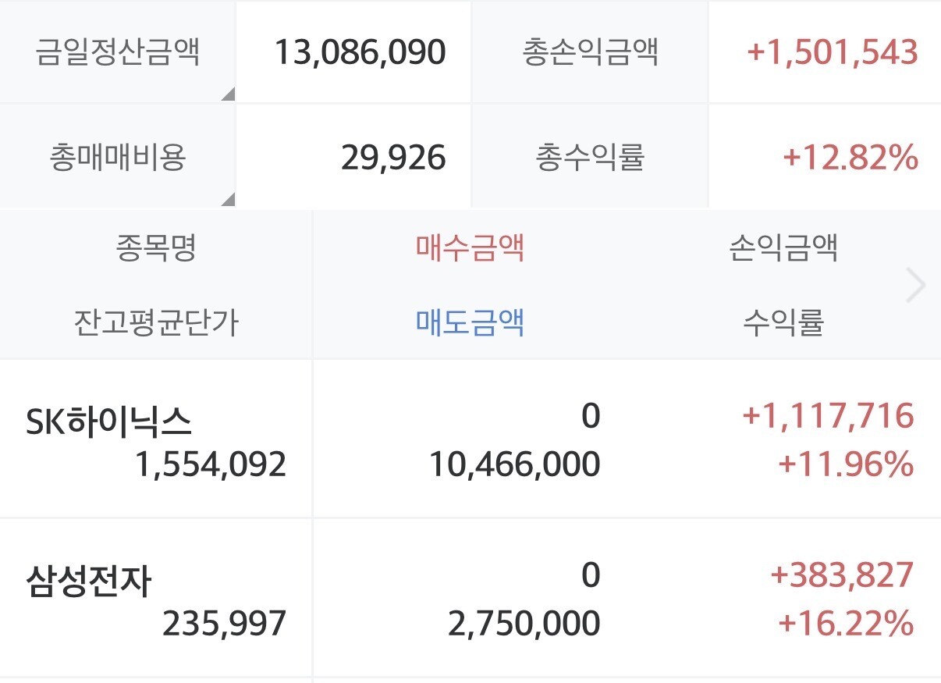This screenshot has width=941, height=683.
Task: Sort by the 매수금액 column header
Action: pos(470,248)
